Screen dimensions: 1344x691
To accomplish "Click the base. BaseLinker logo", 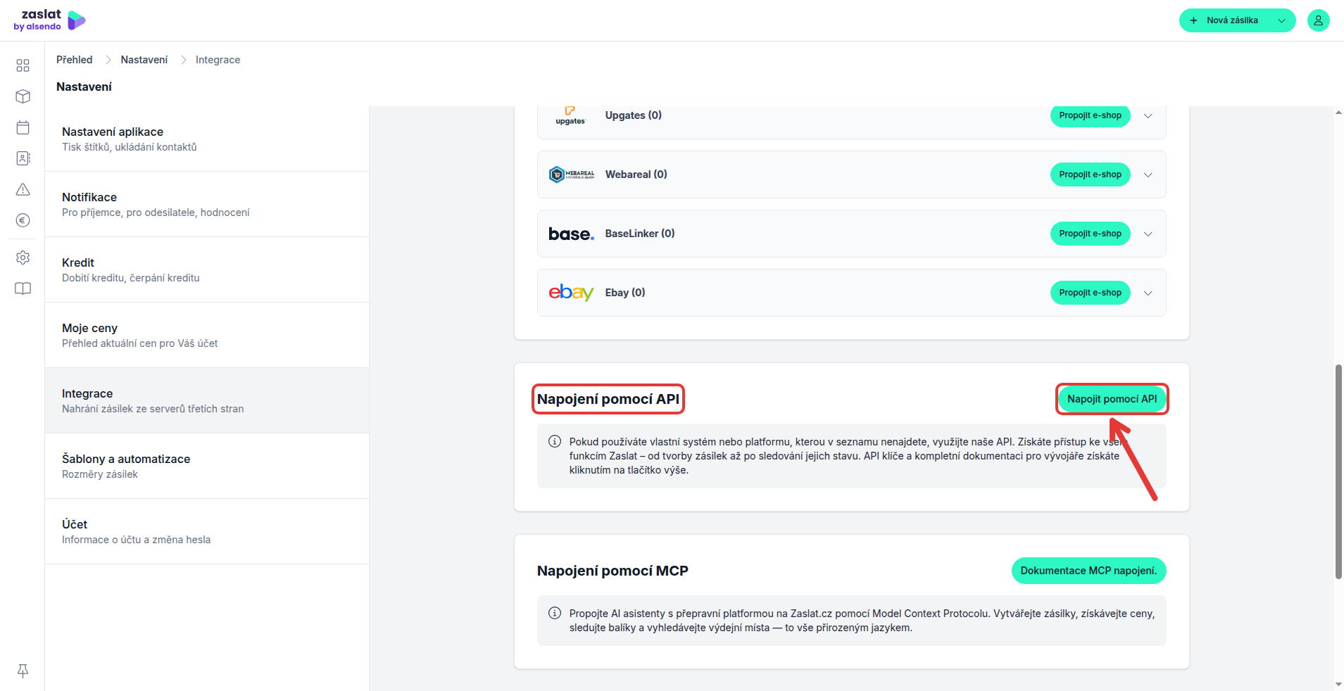I will (571, 234).
